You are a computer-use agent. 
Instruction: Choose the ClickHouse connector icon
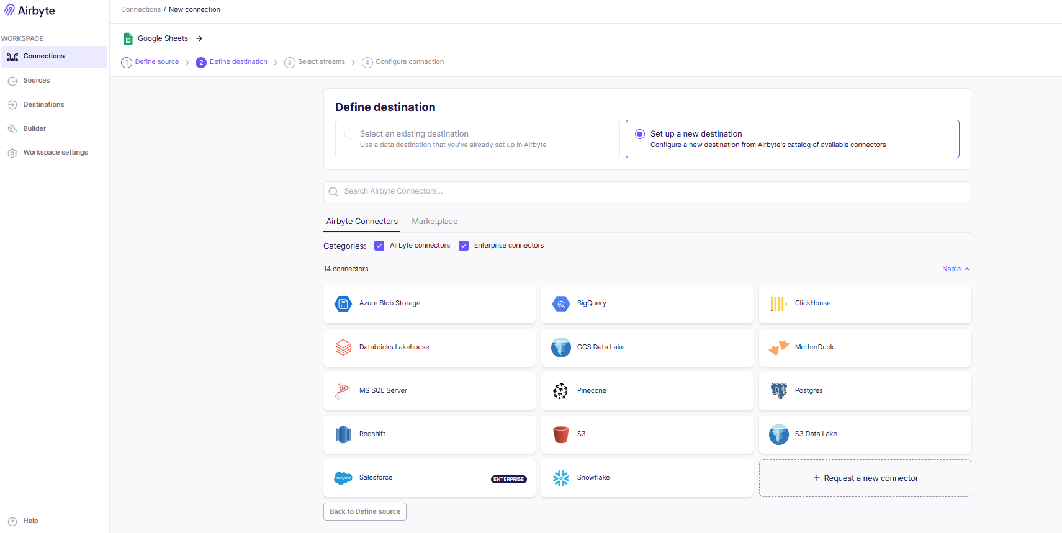point(778,303)
